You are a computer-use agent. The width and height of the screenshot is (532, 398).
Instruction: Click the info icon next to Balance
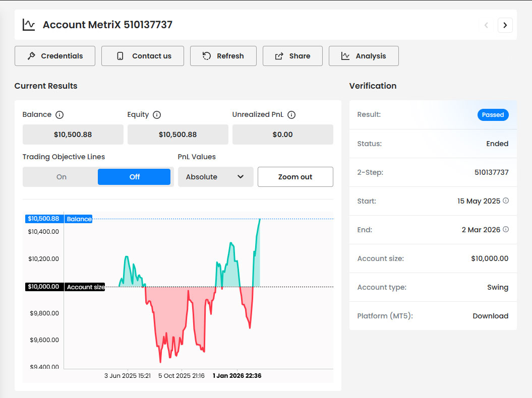[60, 115]
